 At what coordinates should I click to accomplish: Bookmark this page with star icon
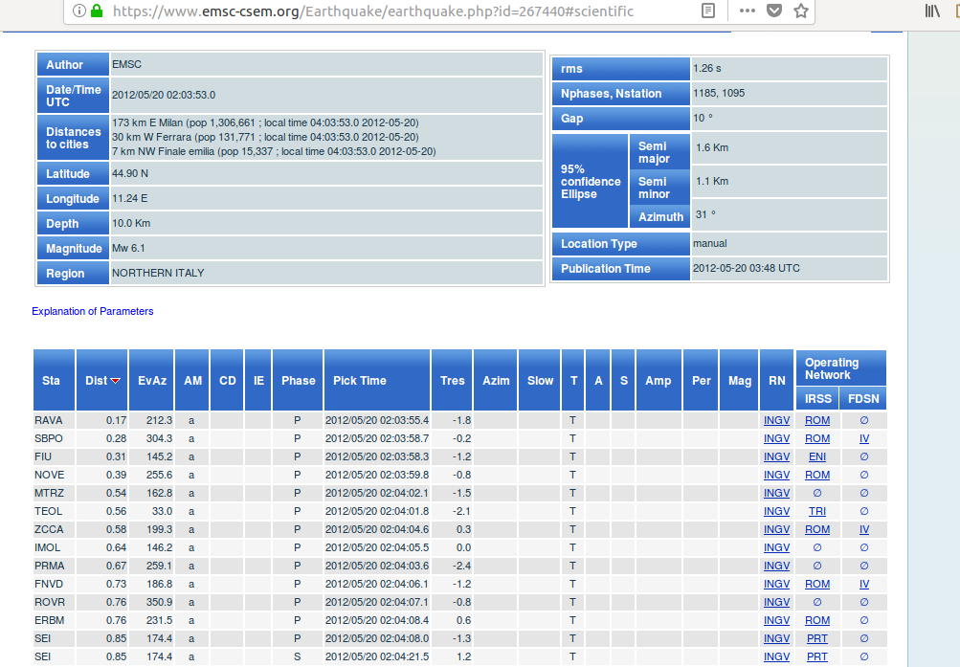point(801,11)
